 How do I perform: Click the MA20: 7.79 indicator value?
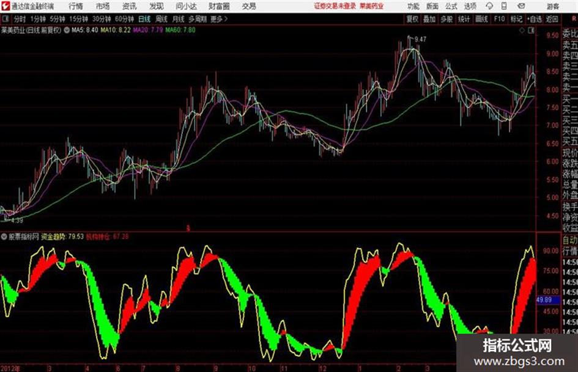click(148, 30)
